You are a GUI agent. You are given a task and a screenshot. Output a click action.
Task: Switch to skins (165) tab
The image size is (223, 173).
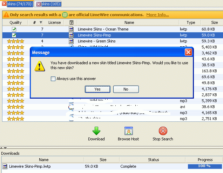[50, 4]
